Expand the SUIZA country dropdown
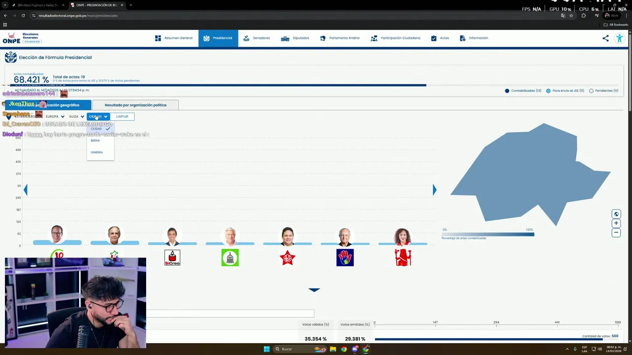This screenshot has width=632, height=355. (x=77, y=117)
